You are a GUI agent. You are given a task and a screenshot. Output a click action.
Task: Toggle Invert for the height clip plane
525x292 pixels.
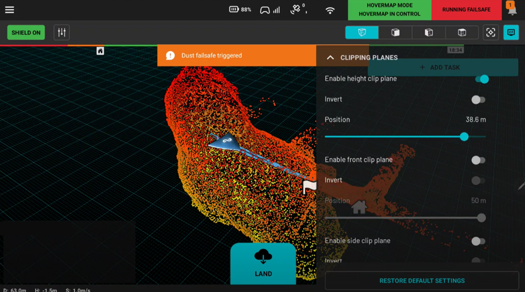point(478,100)
